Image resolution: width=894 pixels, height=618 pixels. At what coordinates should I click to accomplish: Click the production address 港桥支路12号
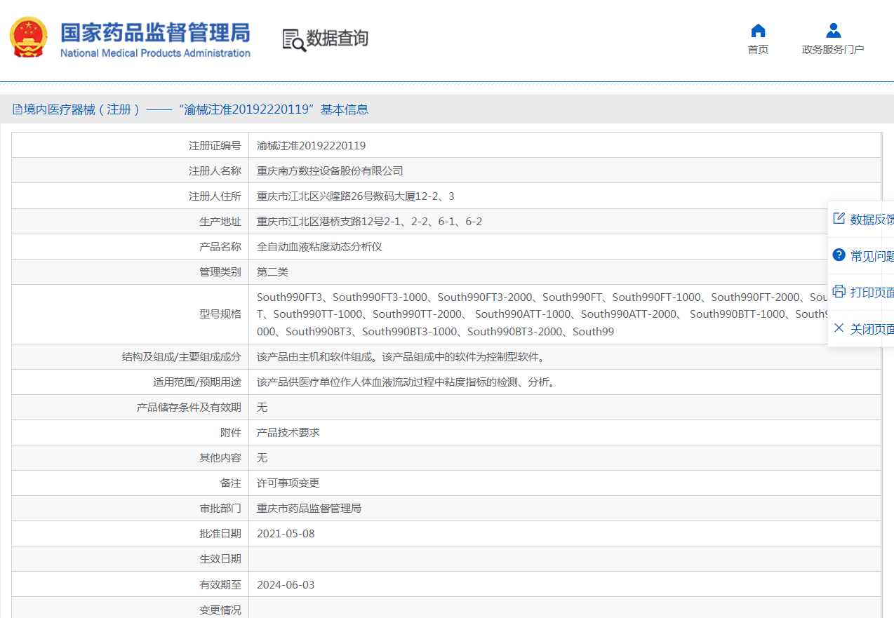pos(369,222)
